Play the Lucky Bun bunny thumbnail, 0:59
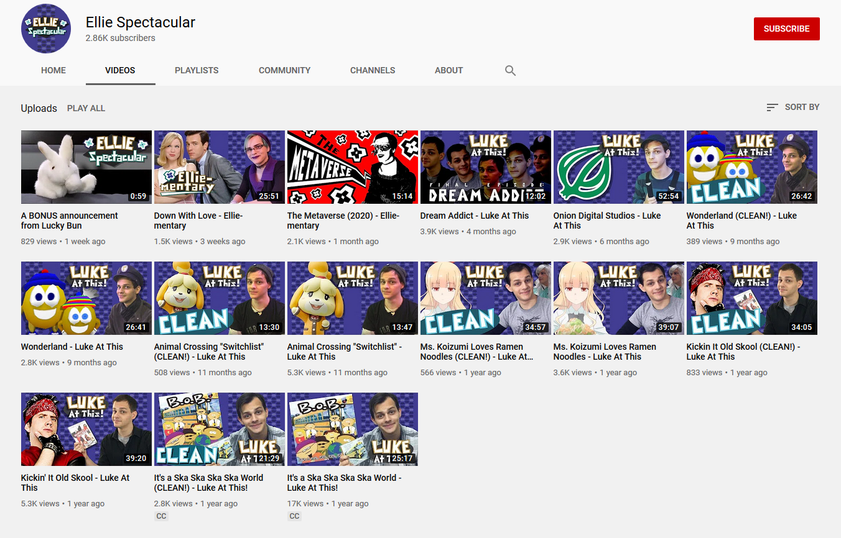Image resolution: width=841 pixels, height=538 pixels. tap(86, 167)
